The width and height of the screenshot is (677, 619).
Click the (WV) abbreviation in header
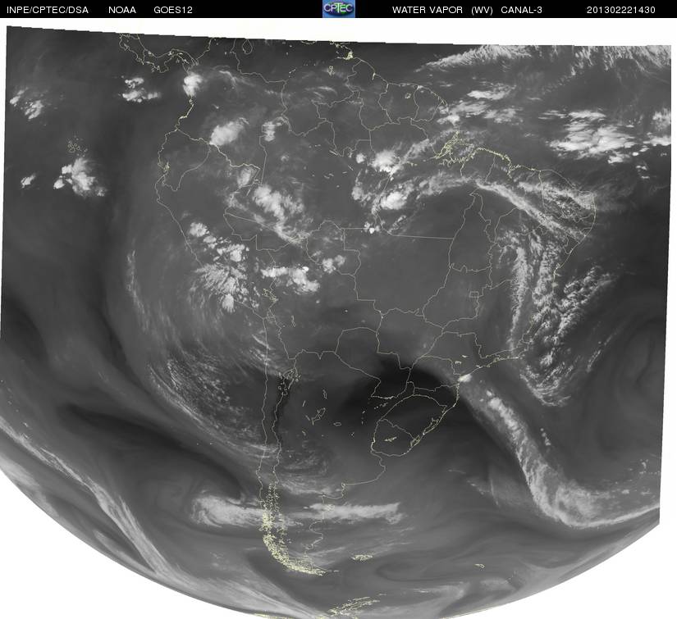[482, 10]
